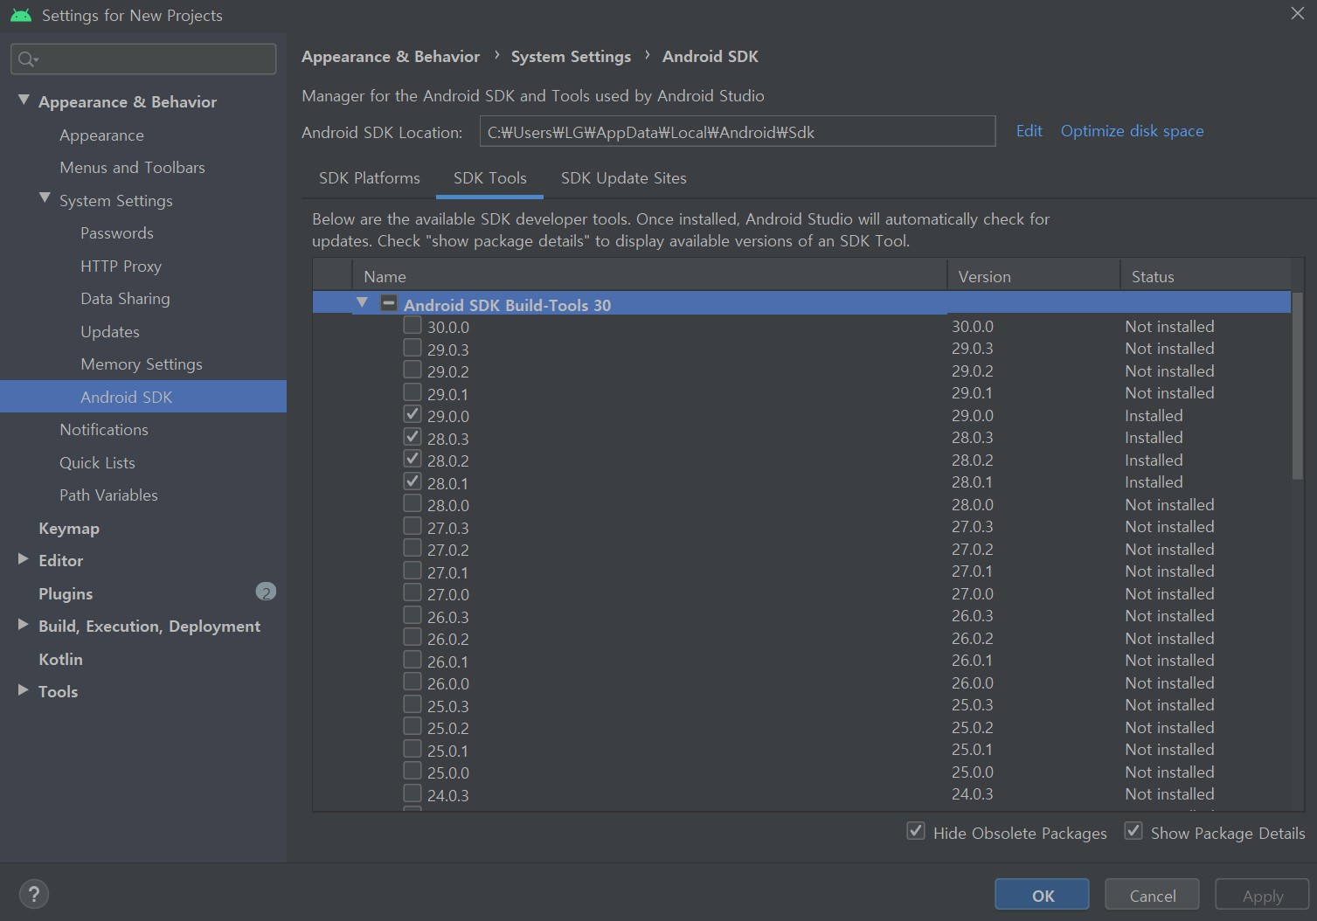Check the 30.0.0 build-tools checkbox

coord(412,325)
